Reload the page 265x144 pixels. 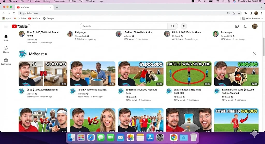(x=14, y=13)
